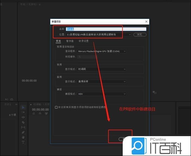Switch to the 暂存盘 tab

point(70,41)
